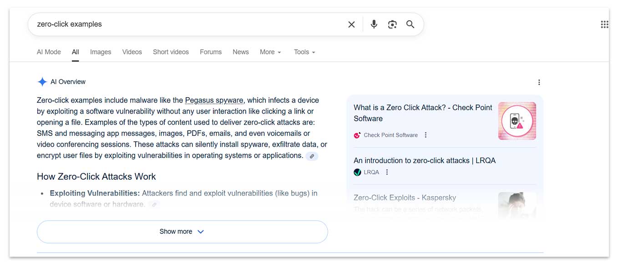Open the Google apps grid icon
The height and width of the screenshot is (264, 618).
point(604,25)
